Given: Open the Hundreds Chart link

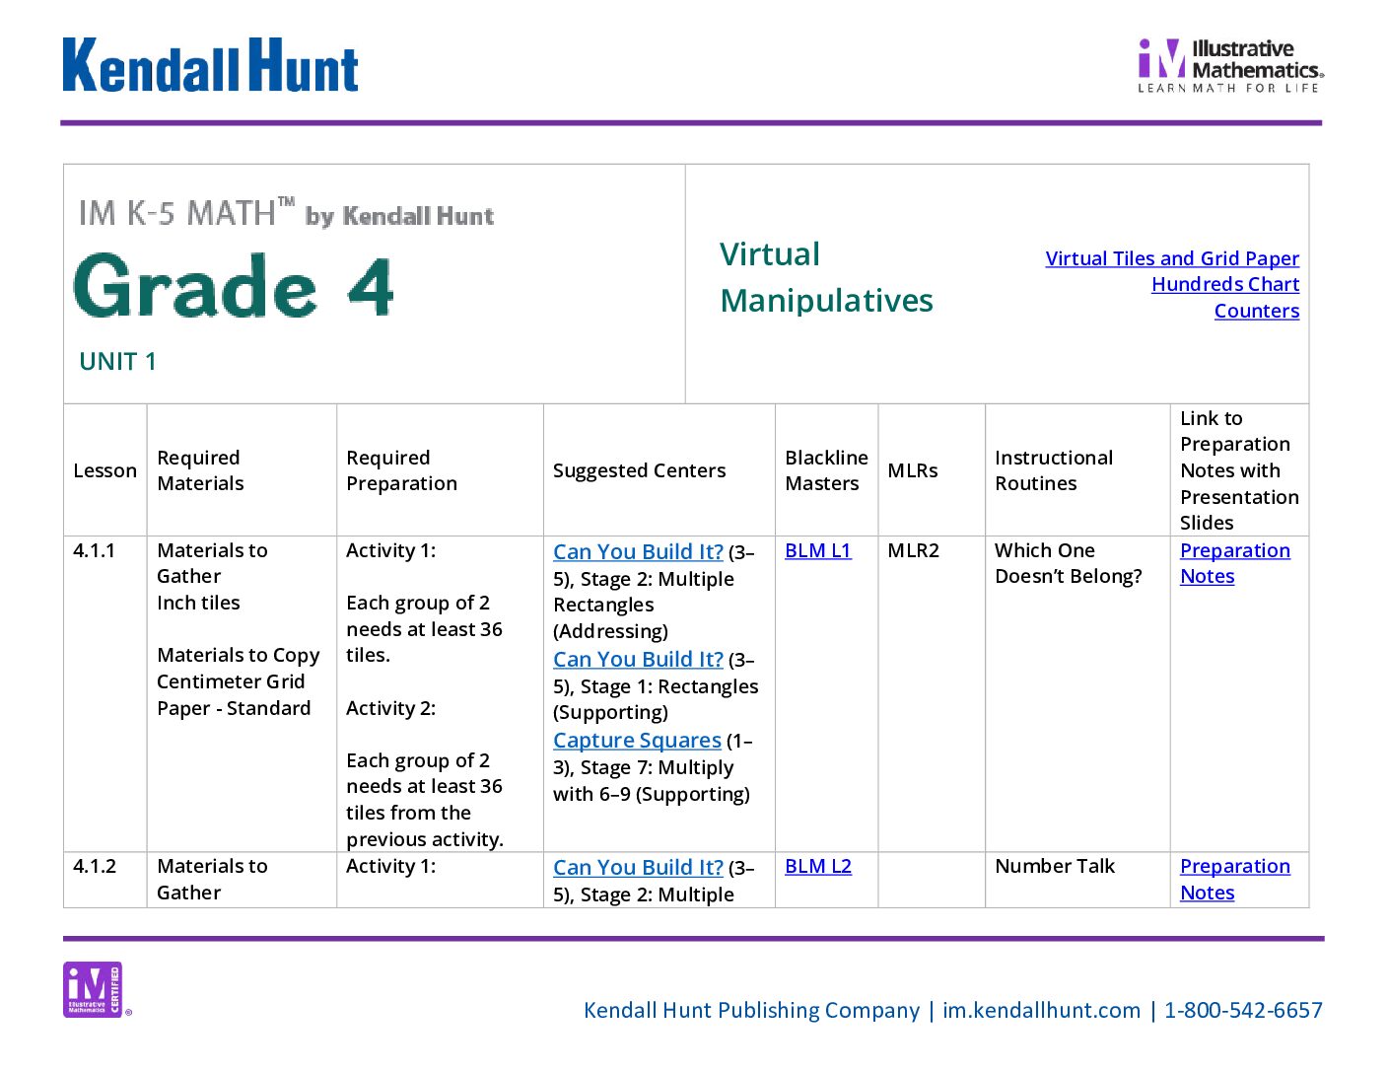Looking at the screenshot, I should click(1225, 284).
